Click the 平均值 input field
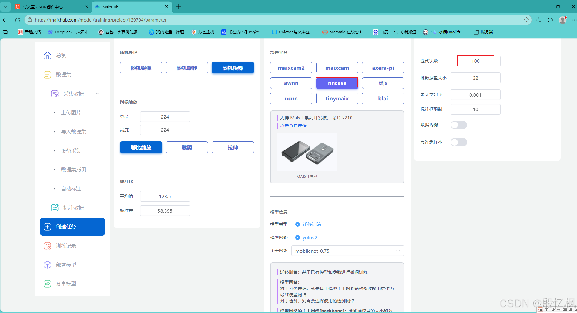Viewport: 577px width, 313px height. coord(165,196)
